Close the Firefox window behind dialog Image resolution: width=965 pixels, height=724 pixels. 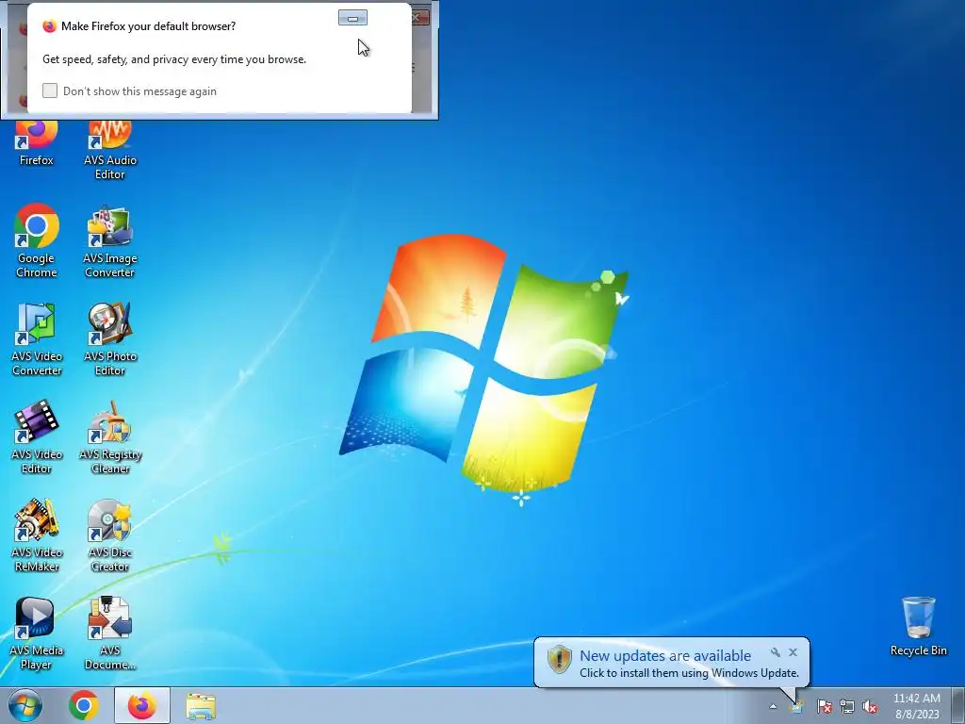(x=418, y=18)
